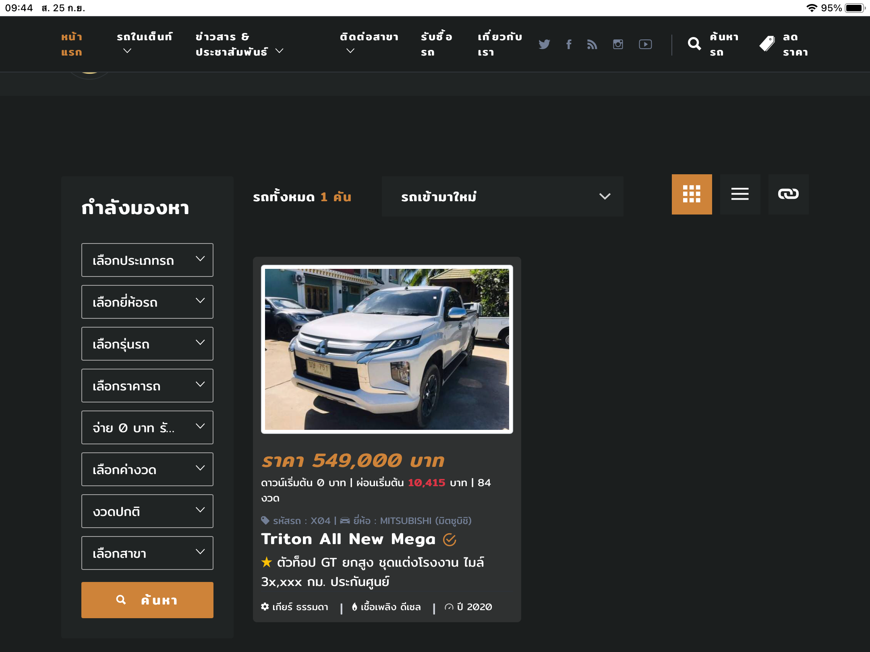The image size is (870, 652).
Task: Click the chain link view icon
Action: 788,194
